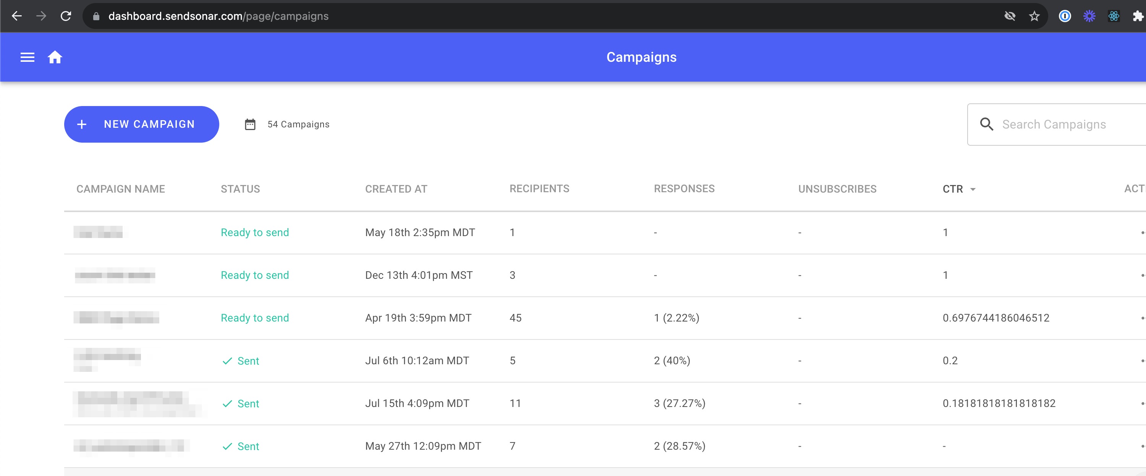The image size is (1146, 476).
Task: Bookmark this page with the star
Action: coord(1034,16)
